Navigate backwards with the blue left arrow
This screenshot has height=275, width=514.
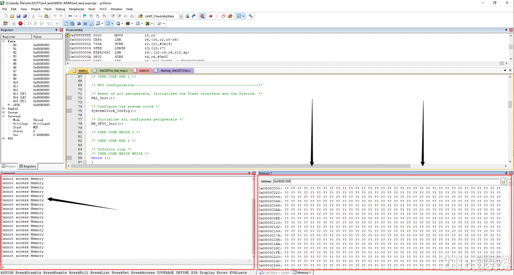coord(70,16)
